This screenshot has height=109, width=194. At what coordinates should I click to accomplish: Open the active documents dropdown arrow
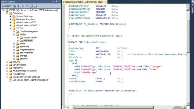188,2
